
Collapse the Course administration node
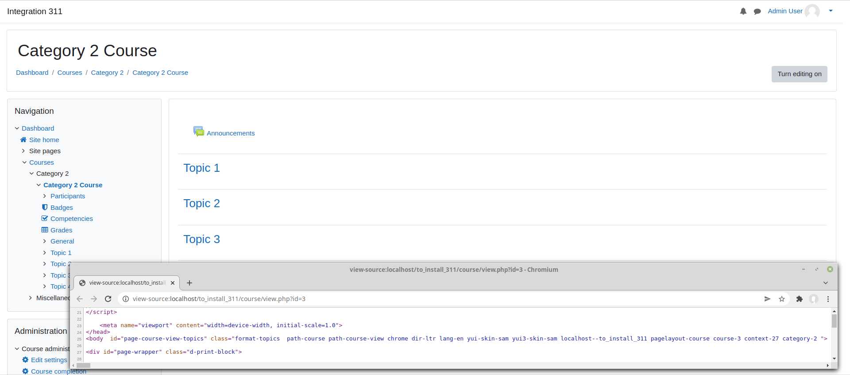17,349
